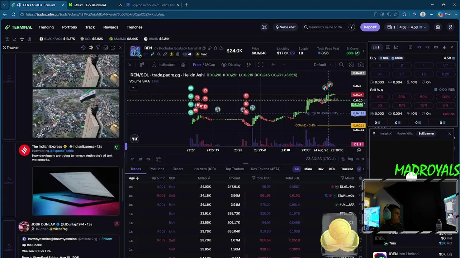Expand the Default layout dropdown
The height and width of the screenshot is (258, 460).
coord(323,65)
